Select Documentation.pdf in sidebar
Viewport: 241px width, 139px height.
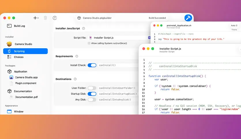tap(26, 97)
